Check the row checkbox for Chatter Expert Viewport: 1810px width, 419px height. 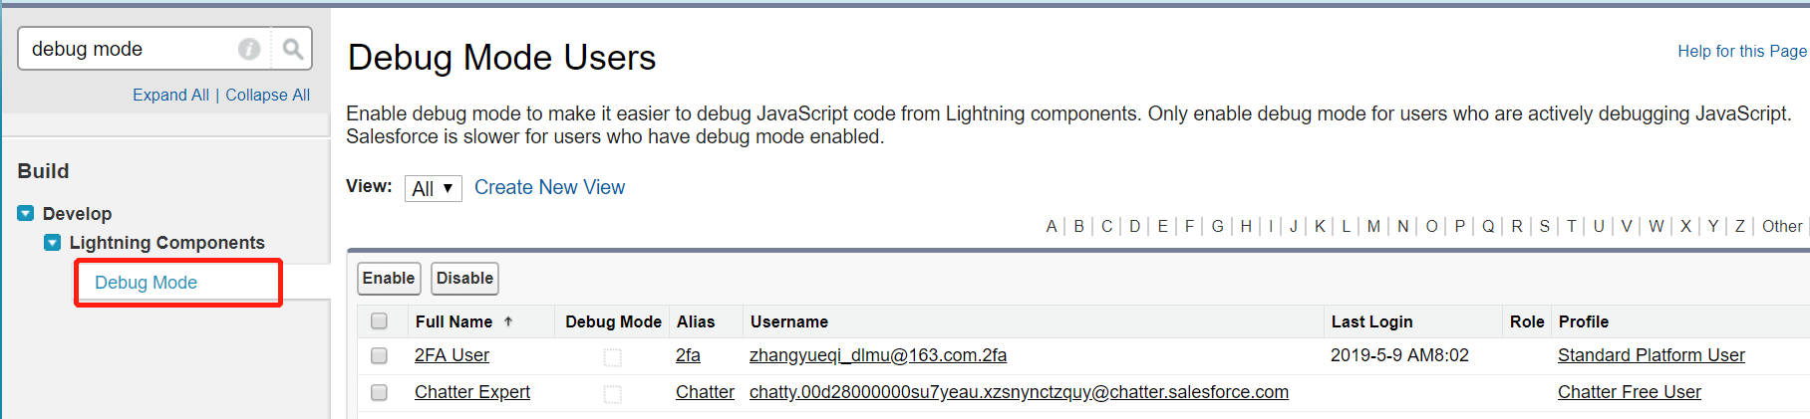[379, 392]
